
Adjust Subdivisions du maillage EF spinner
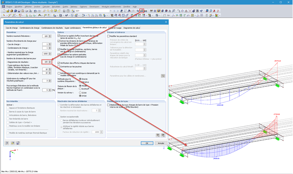click(x=50, y=81)
